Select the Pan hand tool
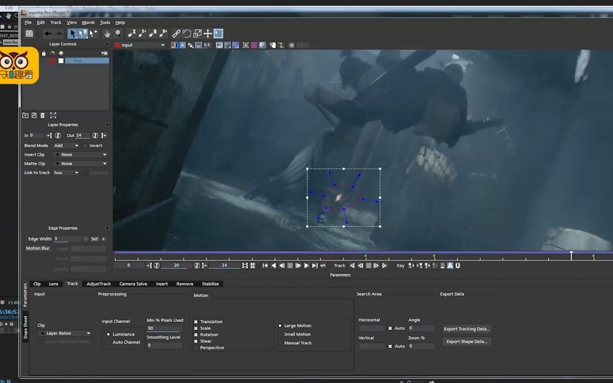 [107, 34]
